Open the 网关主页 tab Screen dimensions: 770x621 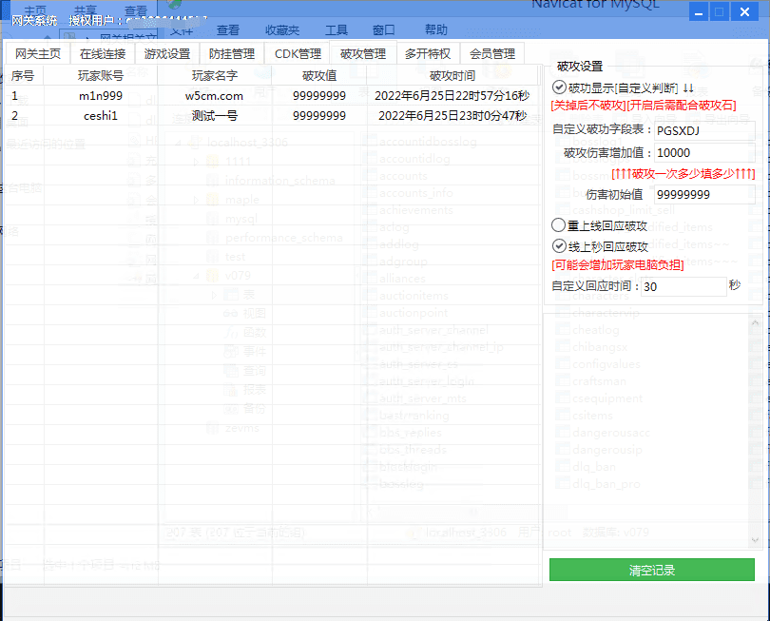point(38,53)
